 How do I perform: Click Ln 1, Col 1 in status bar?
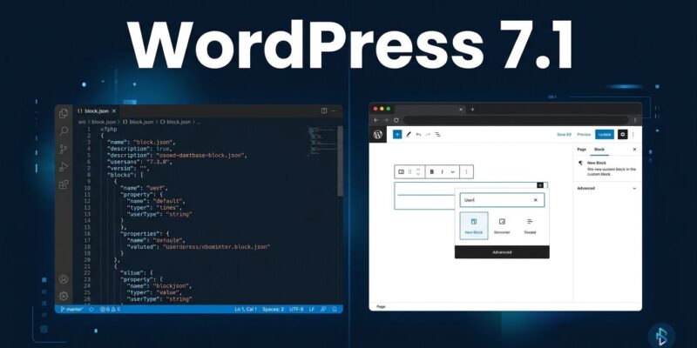(x=246, y=309)
